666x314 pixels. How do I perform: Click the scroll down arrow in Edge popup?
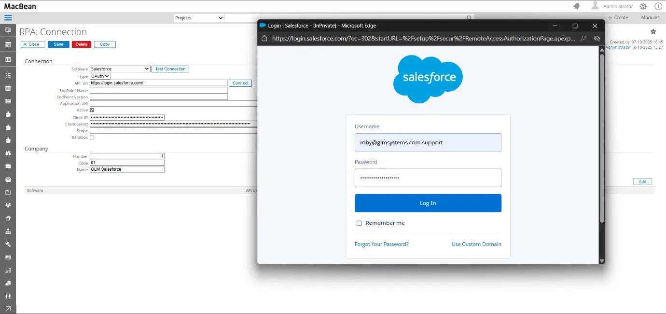tap(601, 261)
